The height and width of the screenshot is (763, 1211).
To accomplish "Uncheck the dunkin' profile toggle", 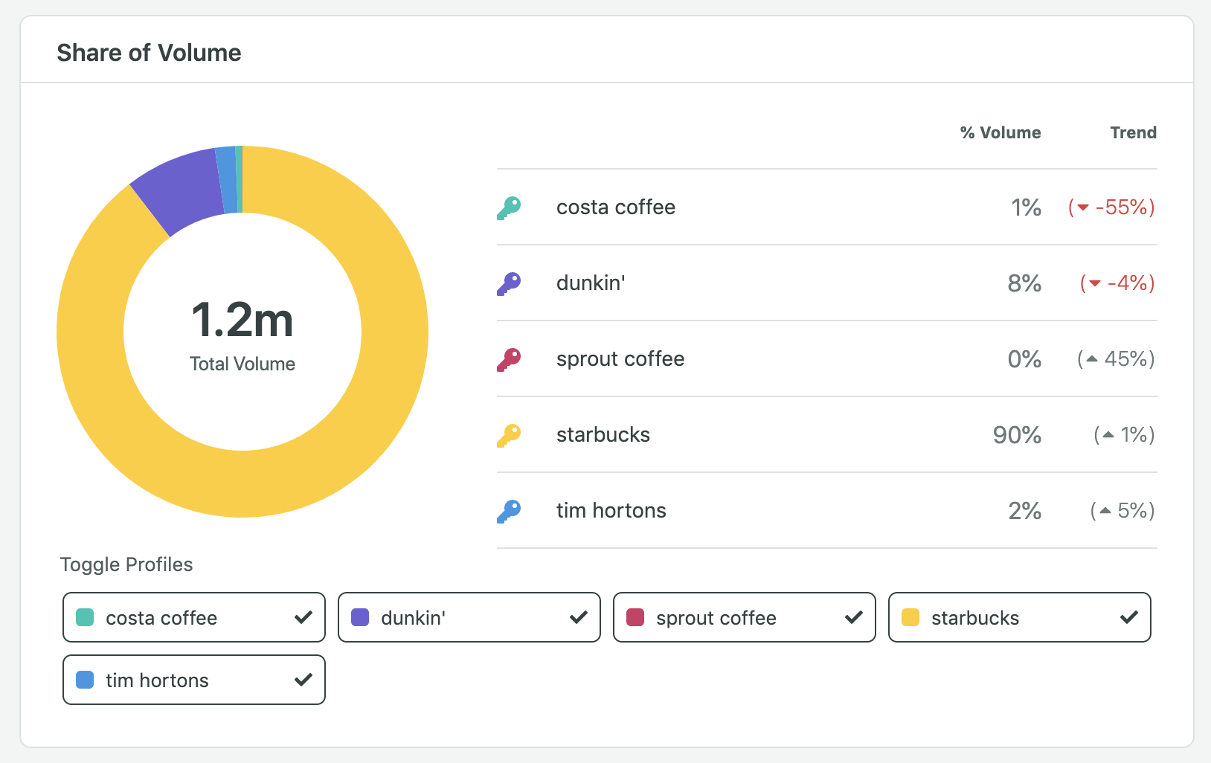I will click(469, 617).
